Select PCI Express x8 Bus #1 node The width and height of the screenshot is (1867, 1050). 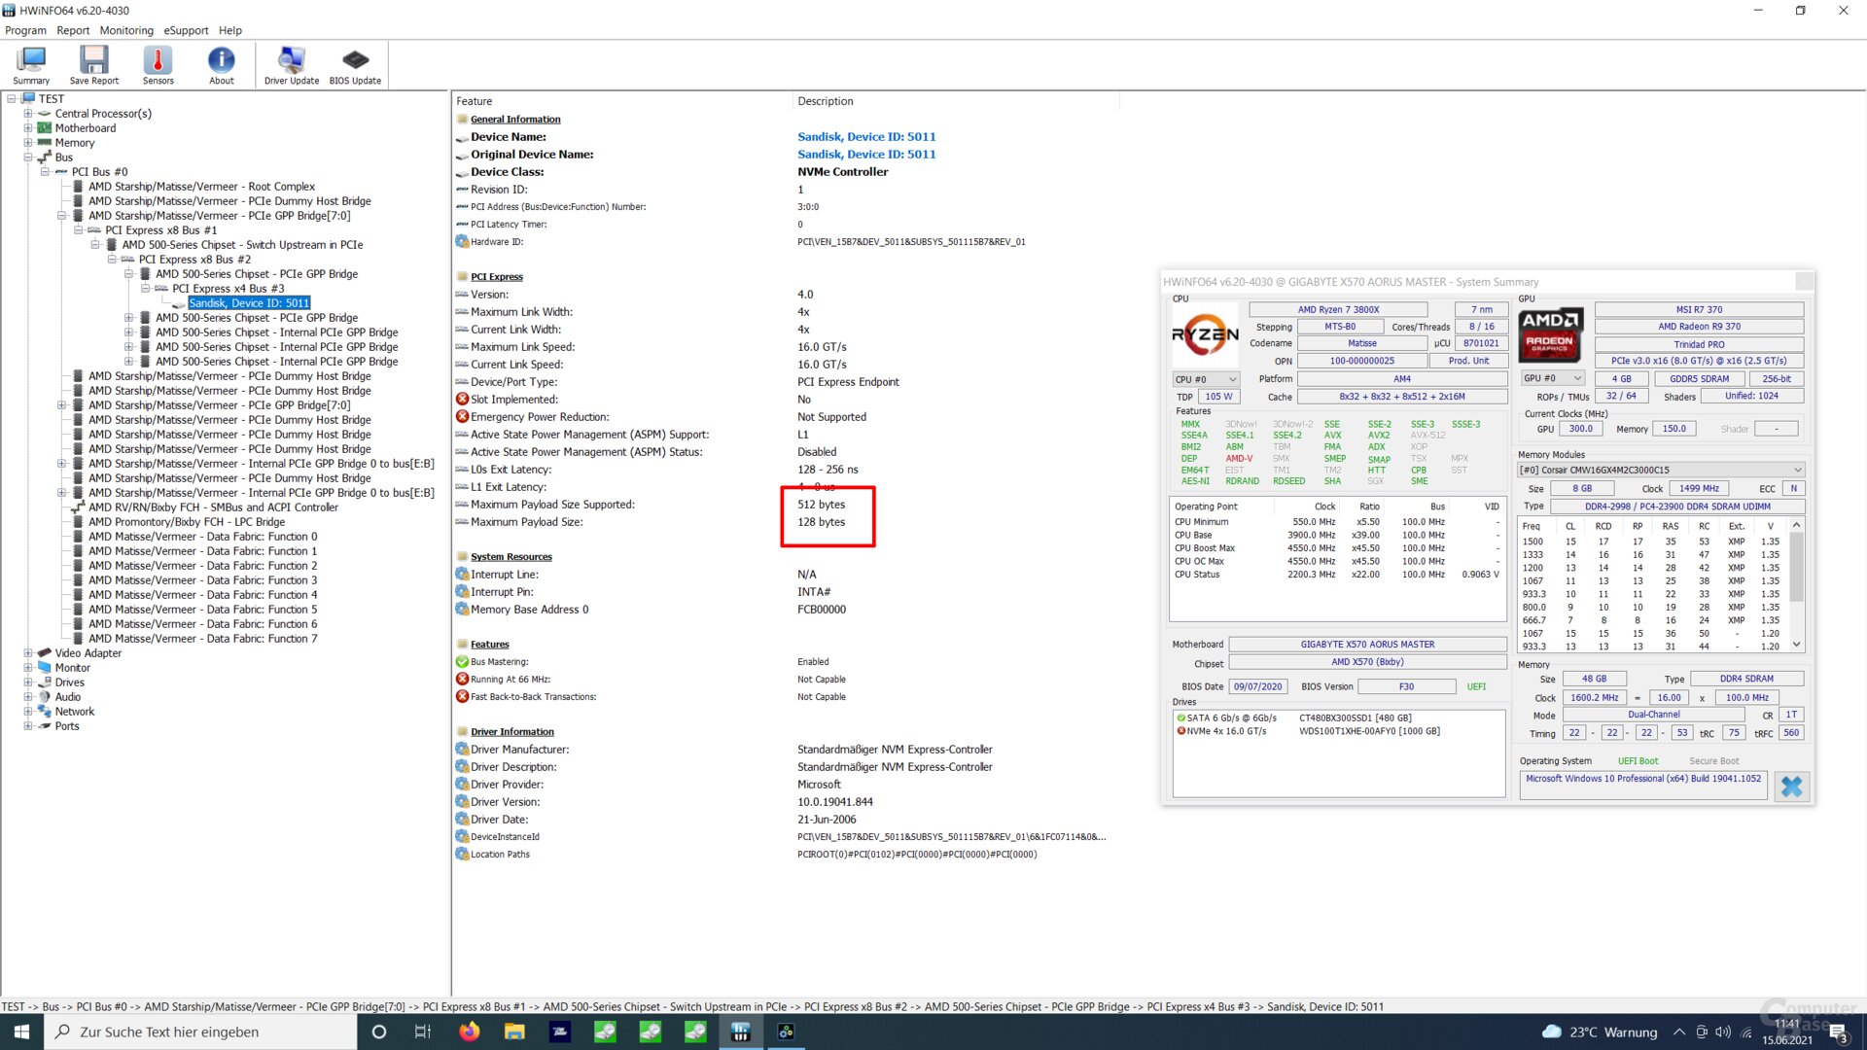click(161, 230)
